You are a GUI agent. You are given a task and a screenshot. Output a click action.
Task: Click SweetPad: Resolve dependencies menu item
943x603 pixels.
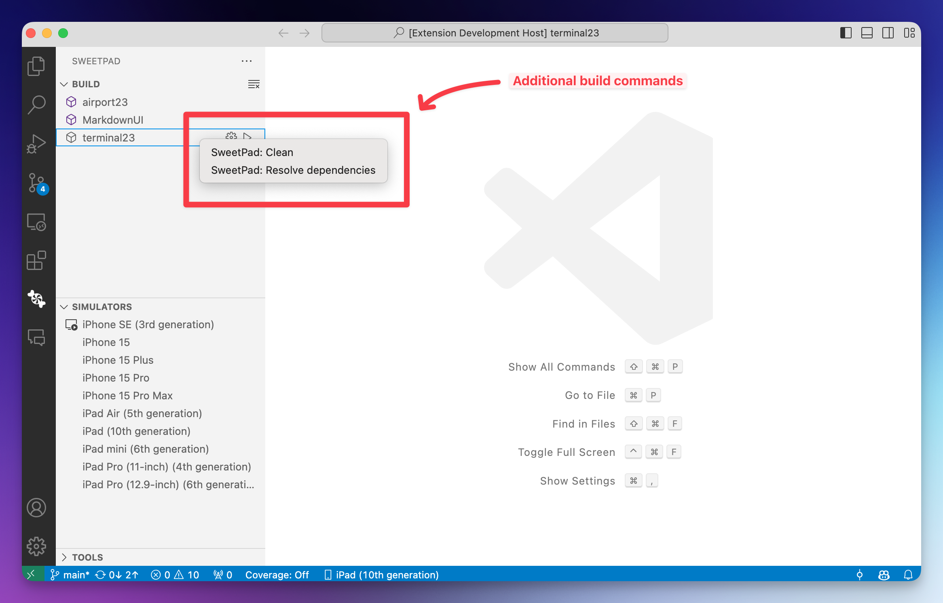[294, 170]
